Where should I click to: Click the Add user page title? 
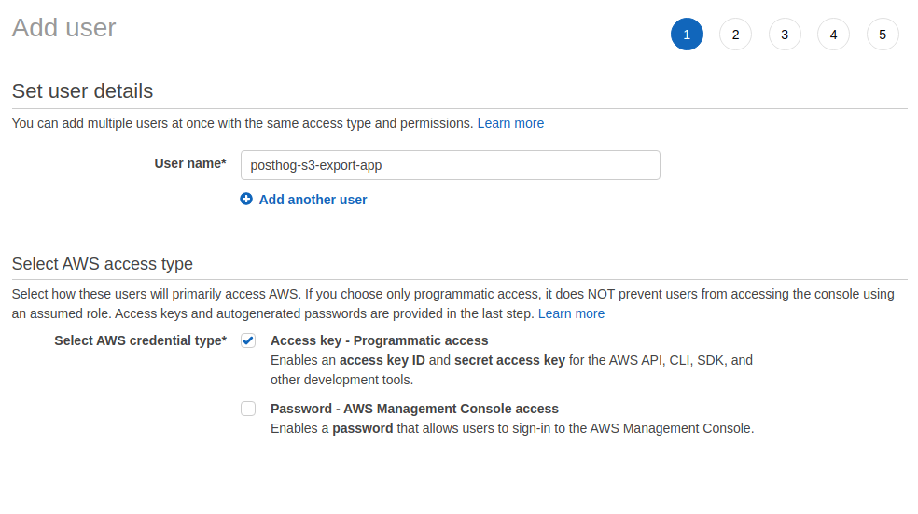[x=63, y=28]
